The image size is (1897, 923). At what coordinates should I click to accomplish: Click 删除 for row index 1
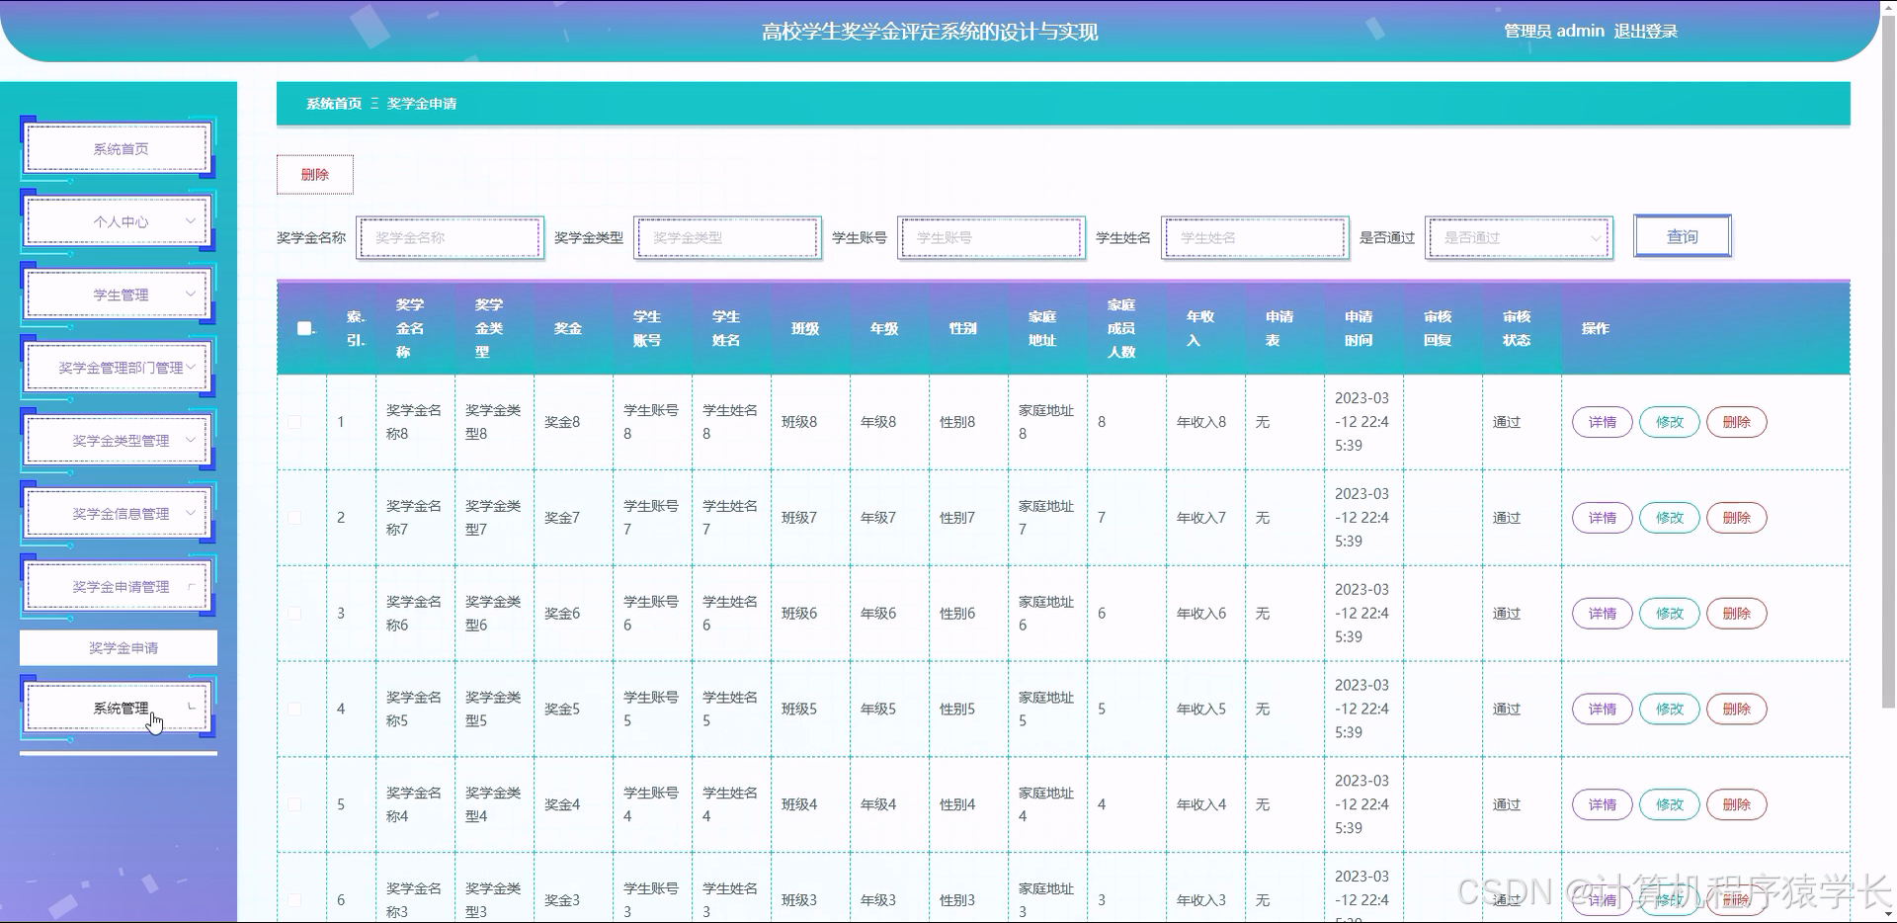click(1737, 422)
